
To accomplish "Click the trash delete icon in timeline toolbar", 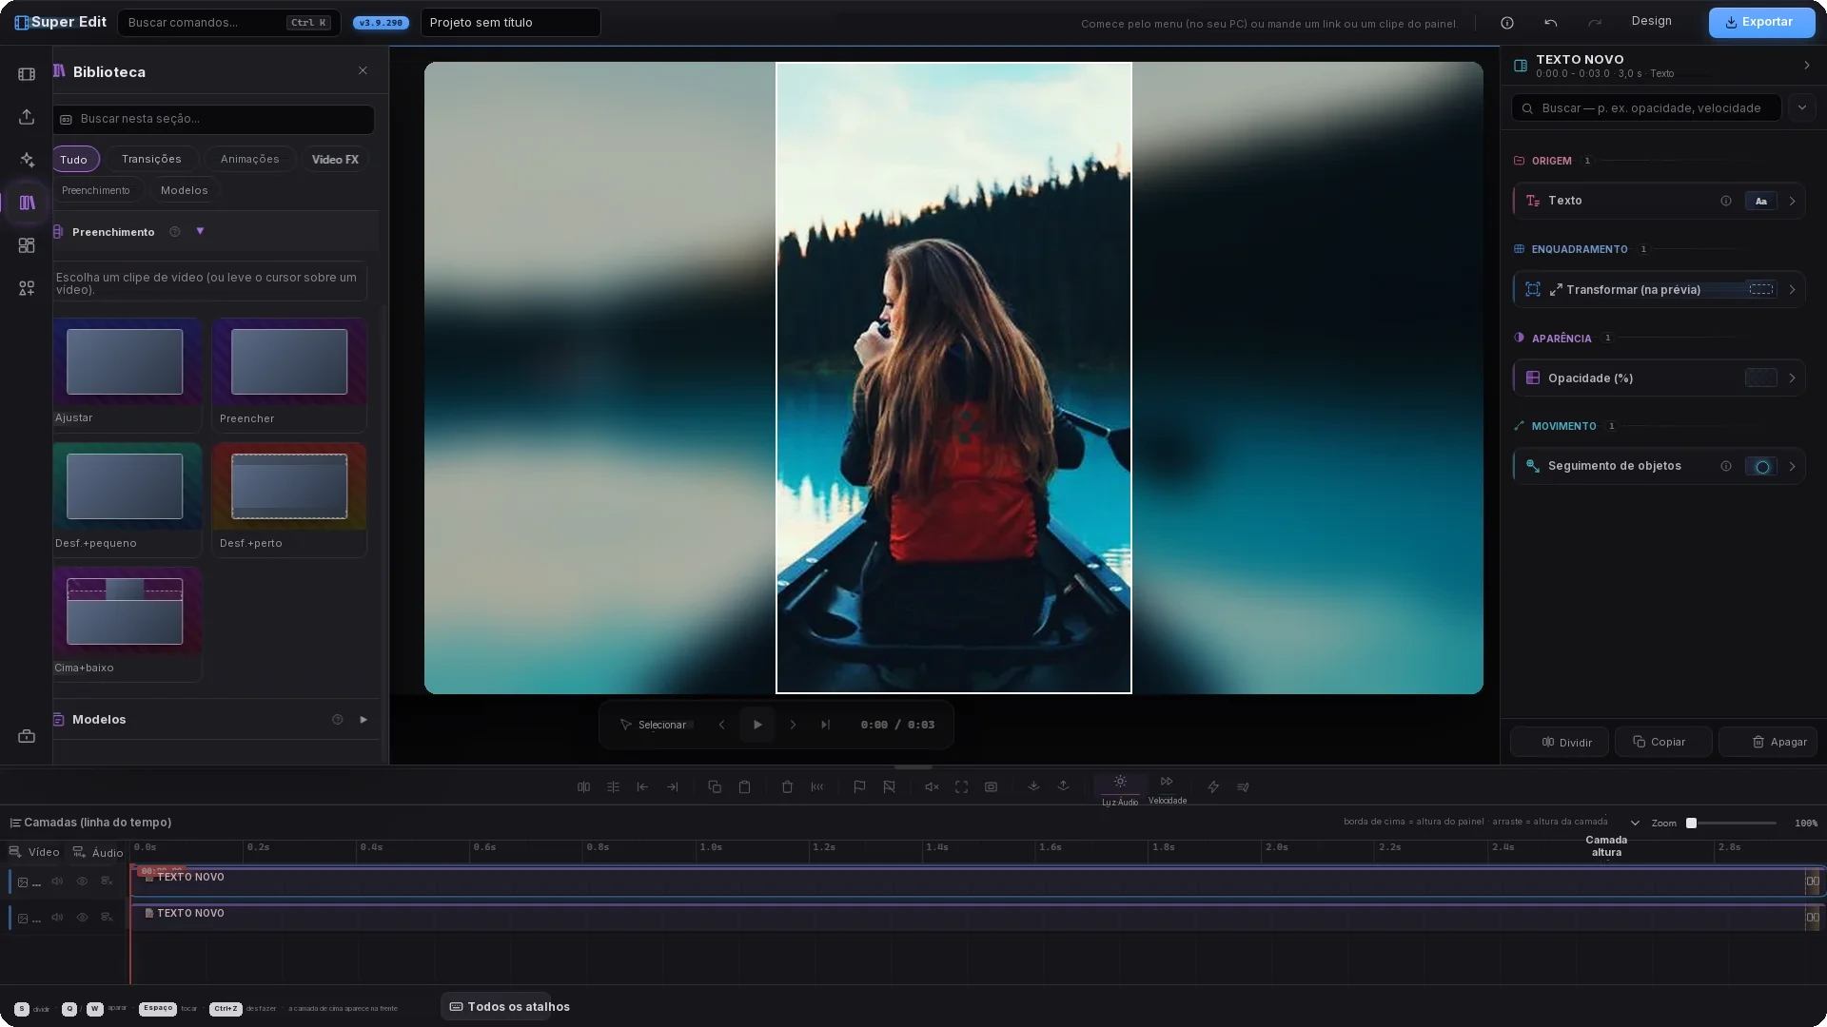I will point(787,787).
